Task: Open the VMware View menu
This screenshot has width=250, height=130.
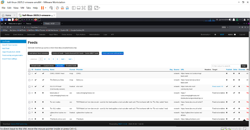Action: point(16,8)
